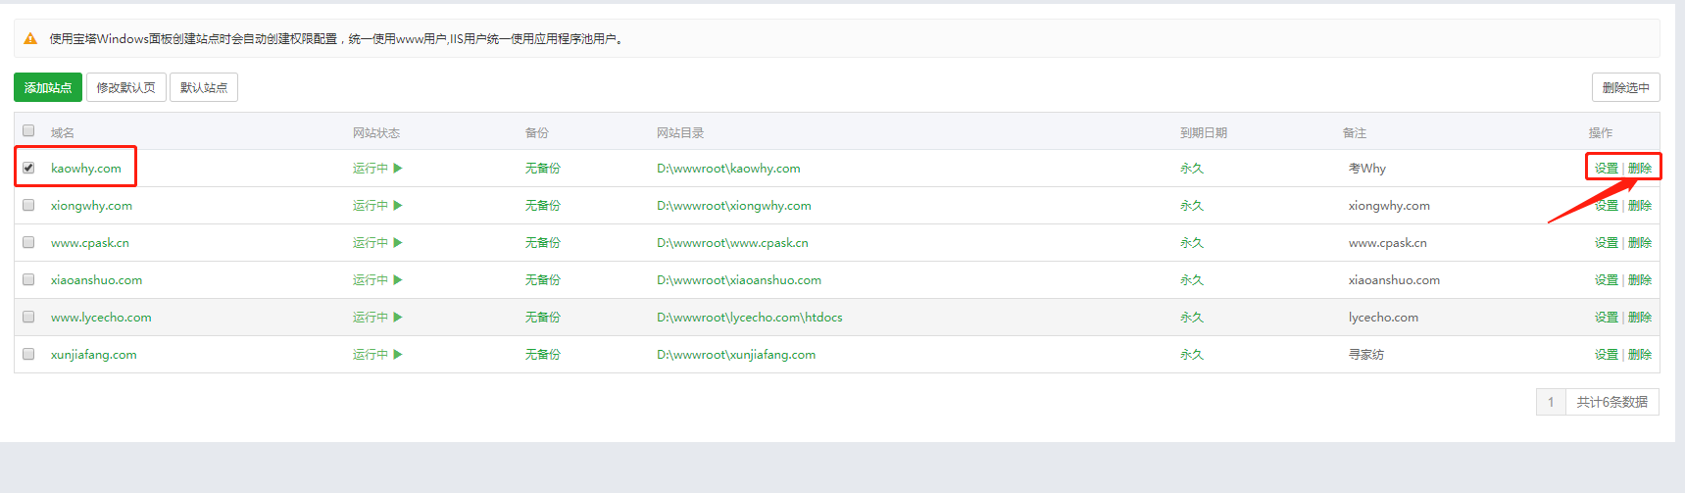Click the lycecho.com remark cell
Viewport: 1685px width, 493px height.
tap(1383, 318)
